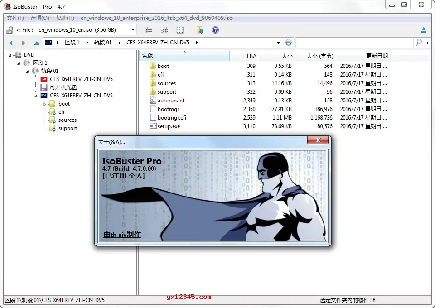Click the IsoBuster hero splash image
This screenshot has height=308, width=435.
[x=213, y=196]
